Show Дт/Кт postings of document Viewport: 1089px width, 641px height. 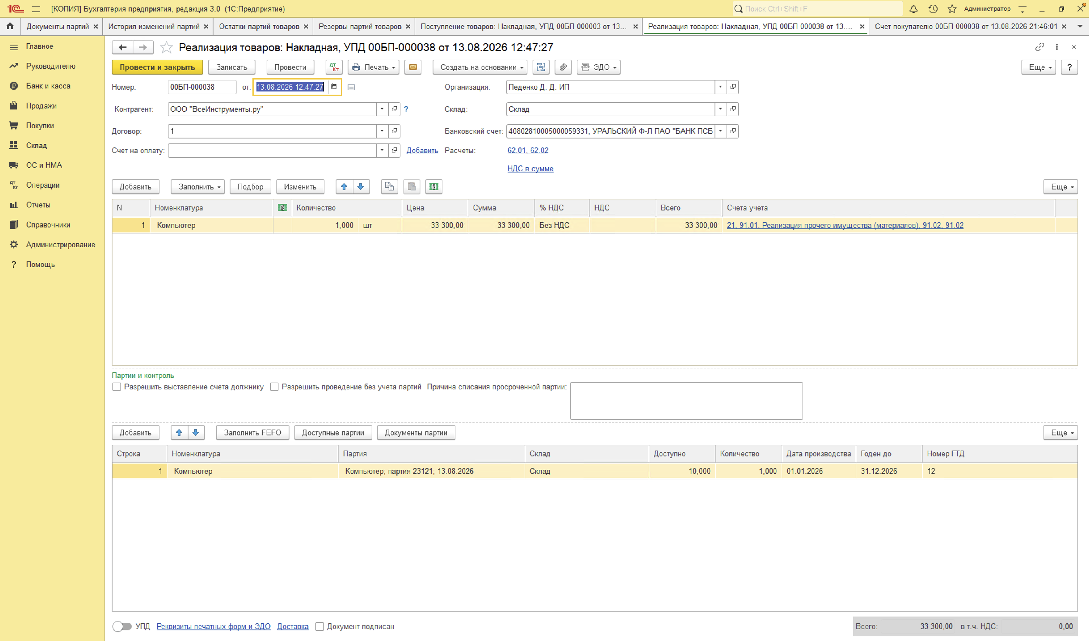[x=334, y=67]
